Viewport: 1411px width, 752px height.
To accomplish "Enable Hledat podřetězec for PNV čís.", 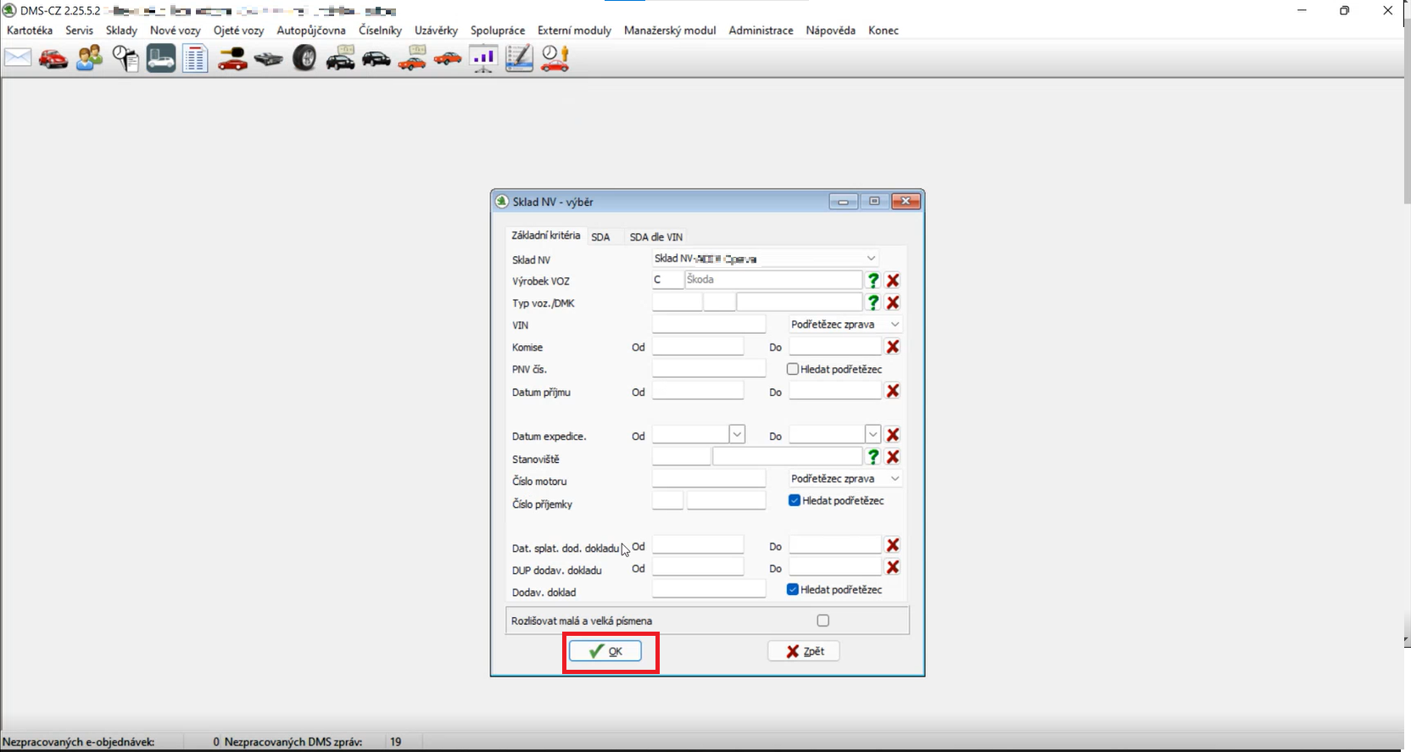I will click(793, 370).
